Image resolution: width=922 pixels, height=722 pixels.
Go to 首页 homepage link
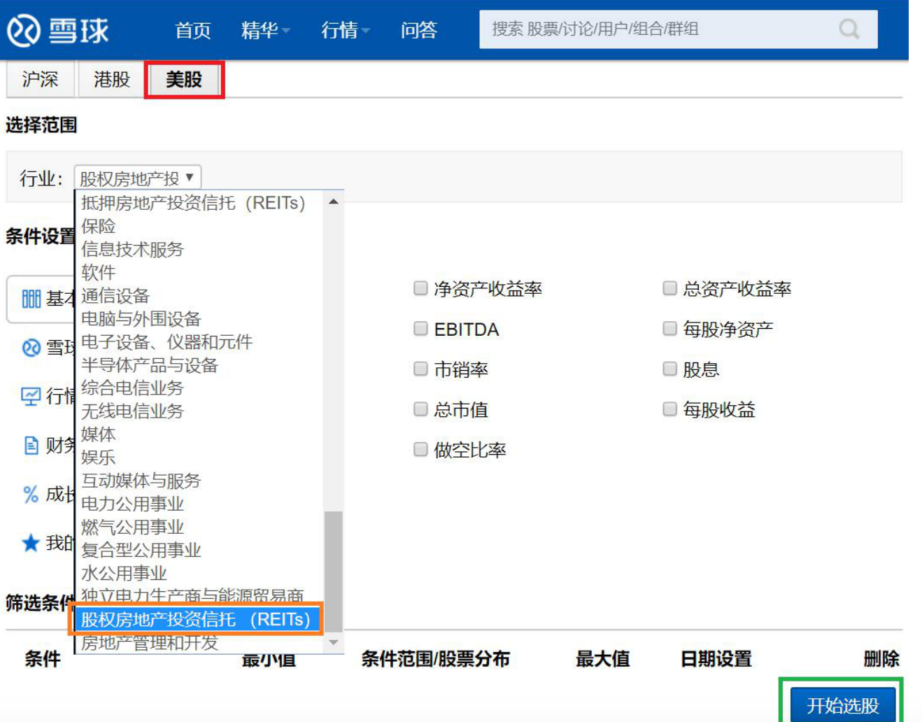pyautogui.click(x=192, y=31)
